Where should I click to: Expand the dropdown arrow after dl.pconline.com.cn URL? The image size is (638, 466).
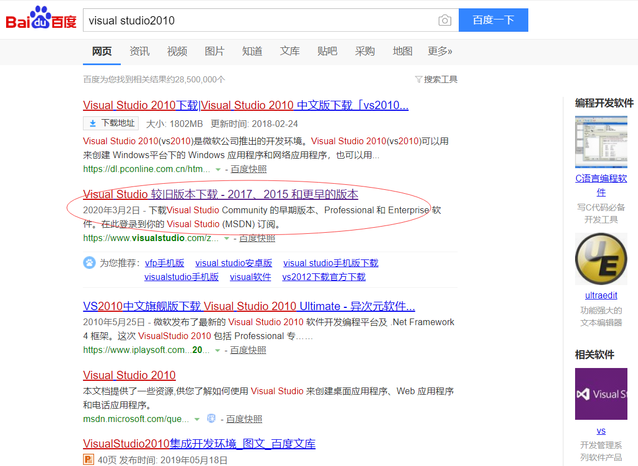click(218, 169)
